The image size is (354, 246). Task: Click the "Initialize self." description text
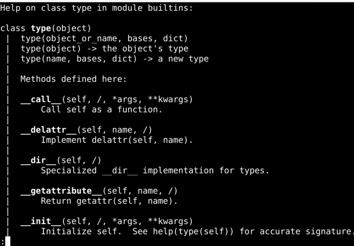pos(81,231)
